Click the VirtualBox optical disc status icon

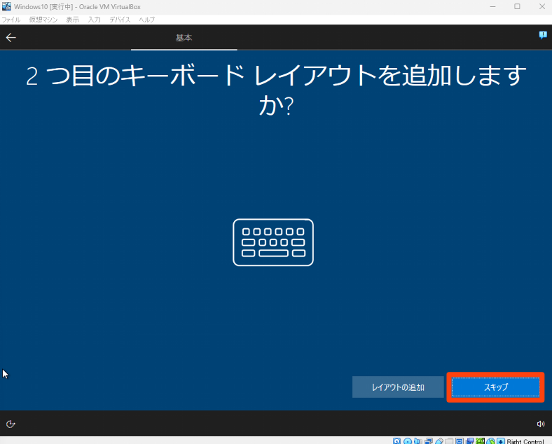click(408, 441)
